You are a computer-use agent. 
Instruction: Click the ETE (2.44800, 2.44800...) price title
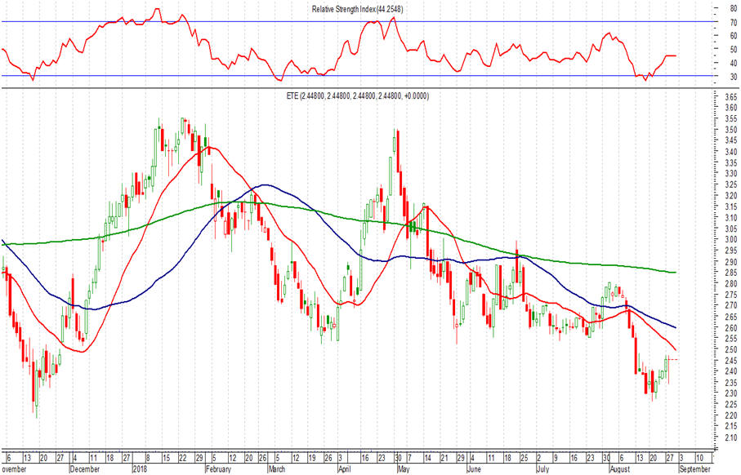[358, 95]
